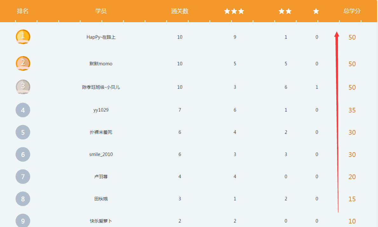This screenshot has height=227, width=378.
Task: Click the student name 卢羽葶
Action: 101,177
